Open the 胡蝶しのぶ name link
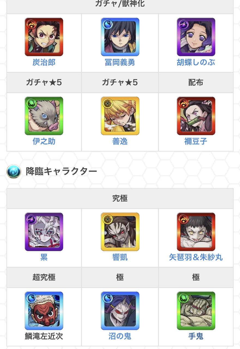This screenshot has height=349, width=240. pos(196,62)
